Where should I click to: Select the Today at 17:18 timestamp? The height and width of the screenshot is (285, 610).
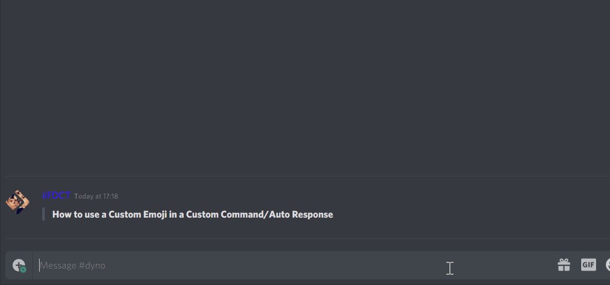coord(96,197)
